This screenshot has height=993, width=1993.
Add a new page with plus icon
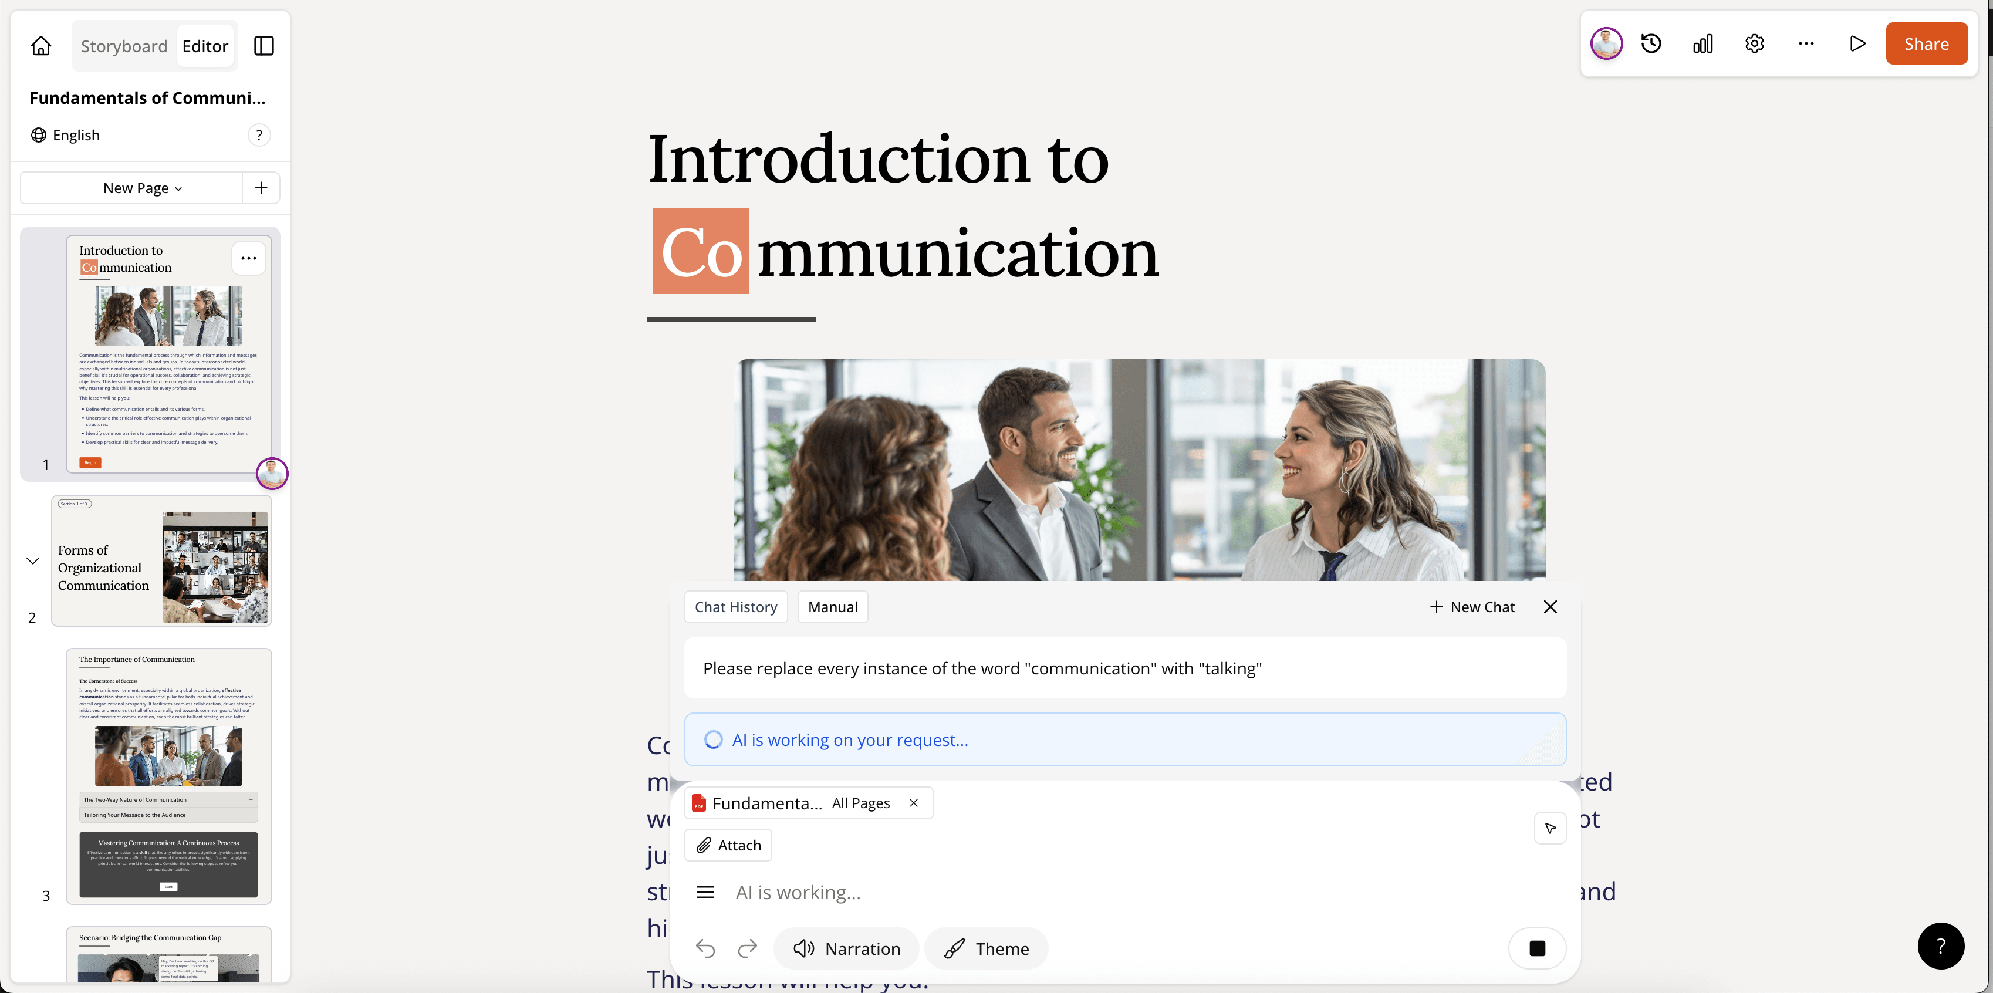click(262, 188)
